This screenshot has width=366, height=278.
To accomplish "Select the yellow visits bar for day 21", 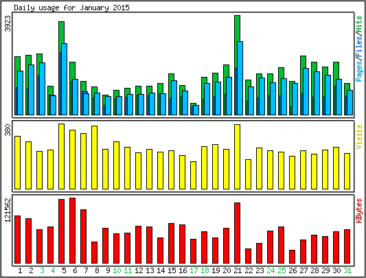I will pos(237,157).
